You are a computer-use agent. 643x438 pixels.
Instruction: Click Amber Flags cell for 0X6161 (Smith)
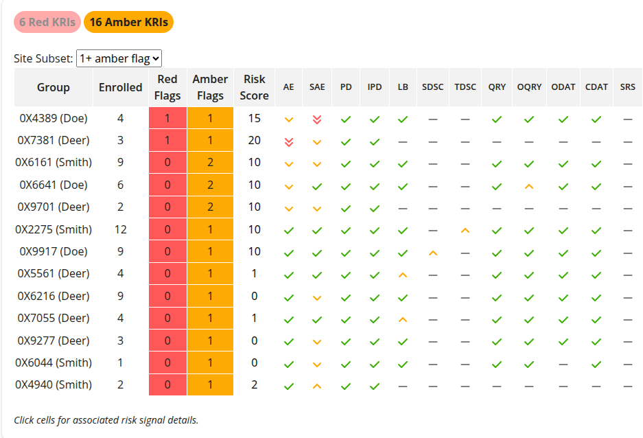(210, 163)
